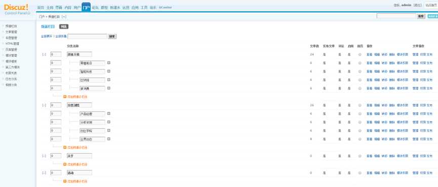
Task: Click the search button in the top-right bar
Action: 421,17
